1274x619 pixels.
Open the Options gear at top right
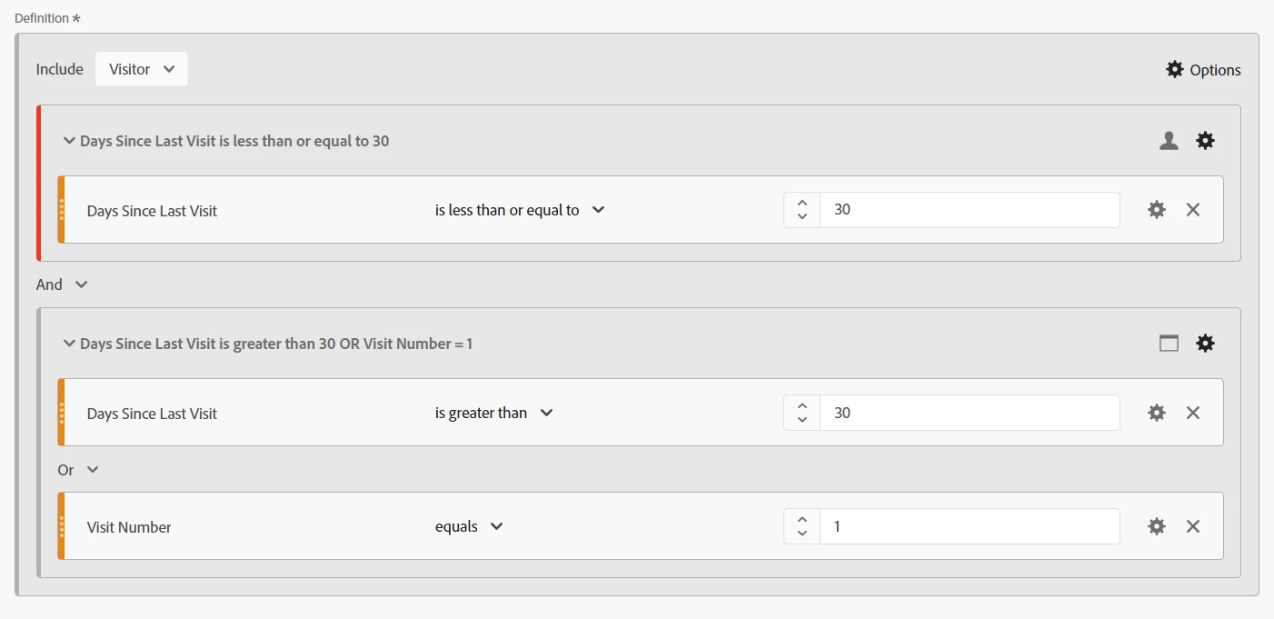1202,70
